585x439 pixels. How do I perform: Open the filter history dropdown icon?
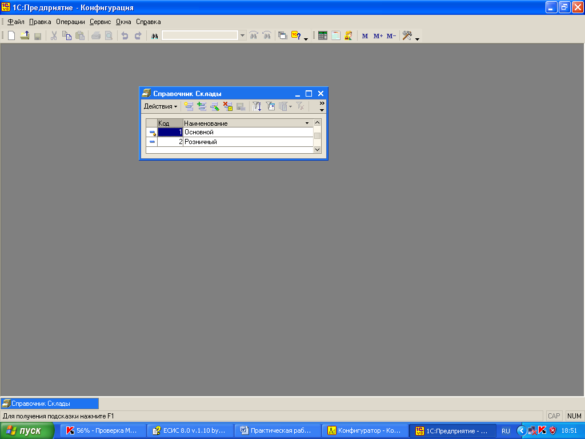(x=286, y=106)
